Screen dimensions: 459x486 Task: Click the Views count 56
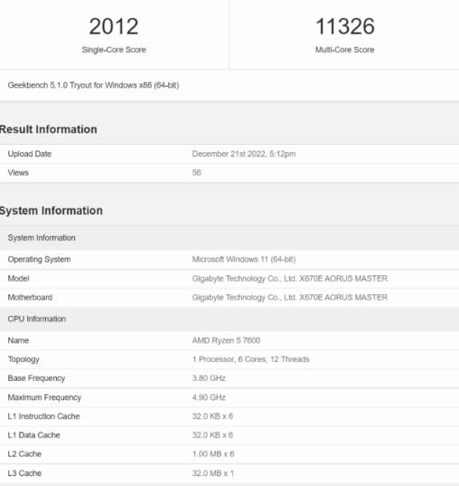[x=197, y=173]
